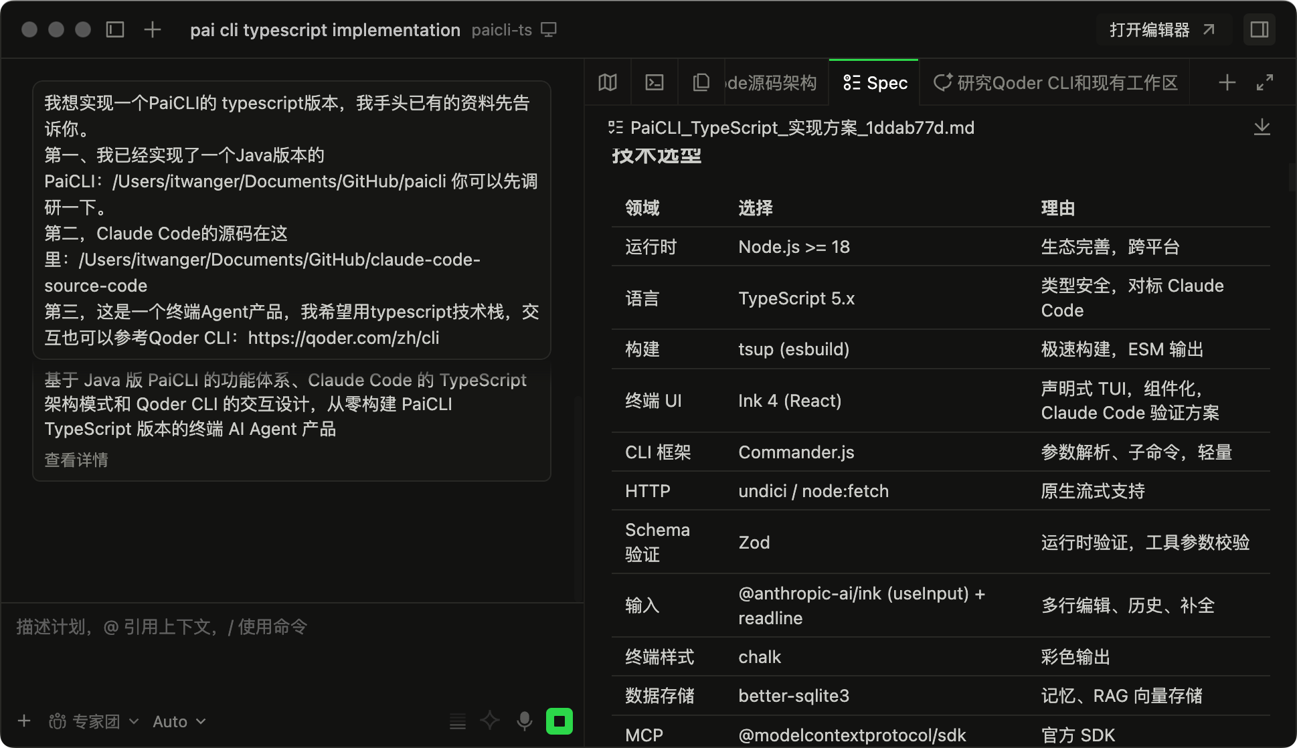Click the user message bubble about PaiCLI
Image resolution: width=1297 pixels, height=748 pixels.
pos(292,220)
